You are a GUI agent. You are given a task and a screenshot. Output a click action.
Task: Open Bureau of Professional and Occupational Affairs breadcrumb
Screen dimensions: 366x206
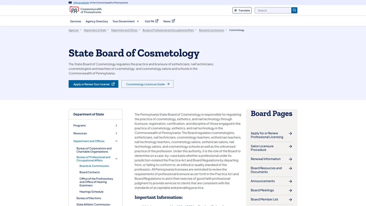[x=168, y=30]
